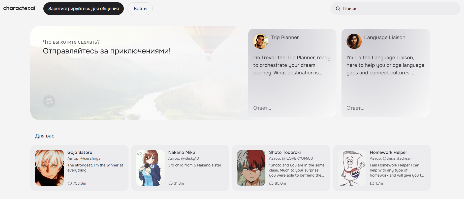This screenshot has width=464, height=199.
Task: Open Nakano Miku character thumbnail
Action: click(x=150, y=168)
